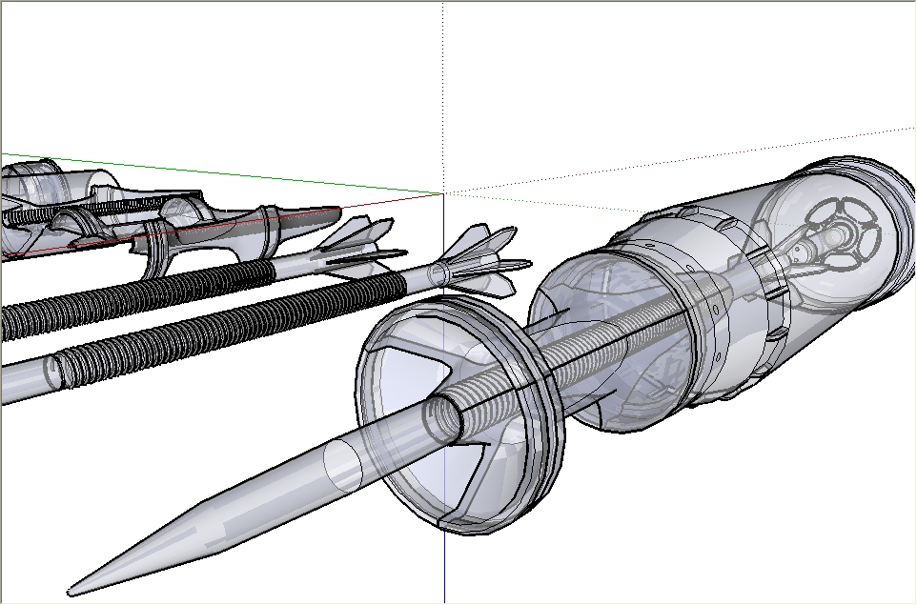Screen dimensions: 917x605
Task: Select the sabot assembly in the top-left background
Action: coord(170,219)
